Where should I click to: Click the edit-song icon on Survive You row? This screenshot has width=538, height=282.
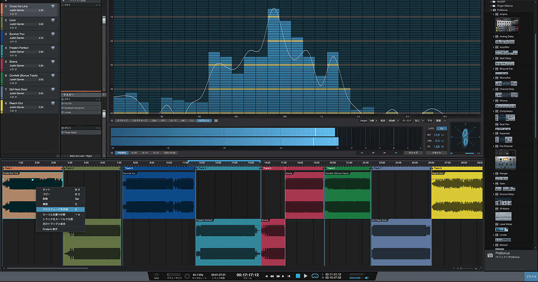53,34
